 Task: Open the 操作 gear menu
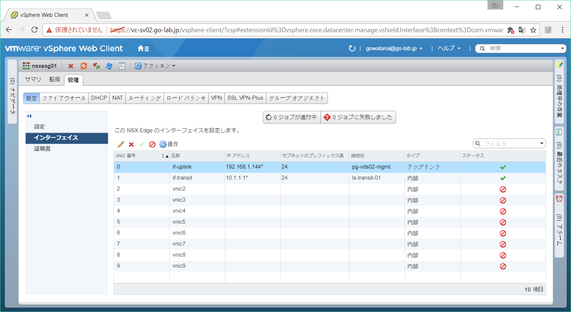click(169, 144)
